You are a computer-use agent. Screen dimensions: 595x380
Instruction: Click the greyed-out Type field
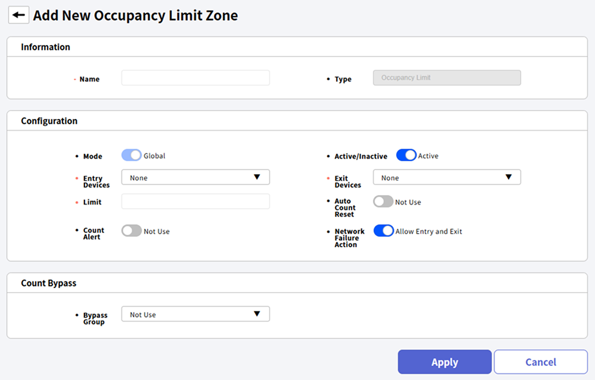pyautogui.click(x=446, y=78)
